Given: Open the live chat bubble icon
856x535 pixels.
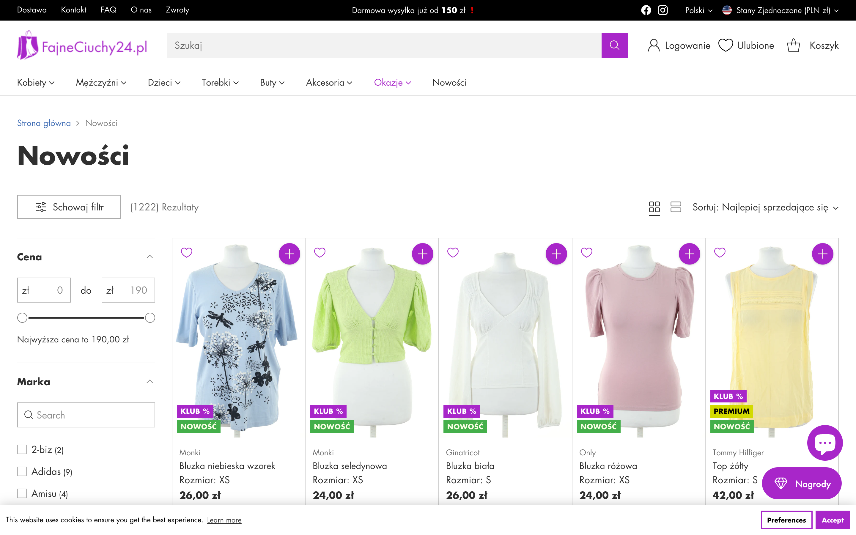Looking at the screenshot, I should [x=824, y=443].
